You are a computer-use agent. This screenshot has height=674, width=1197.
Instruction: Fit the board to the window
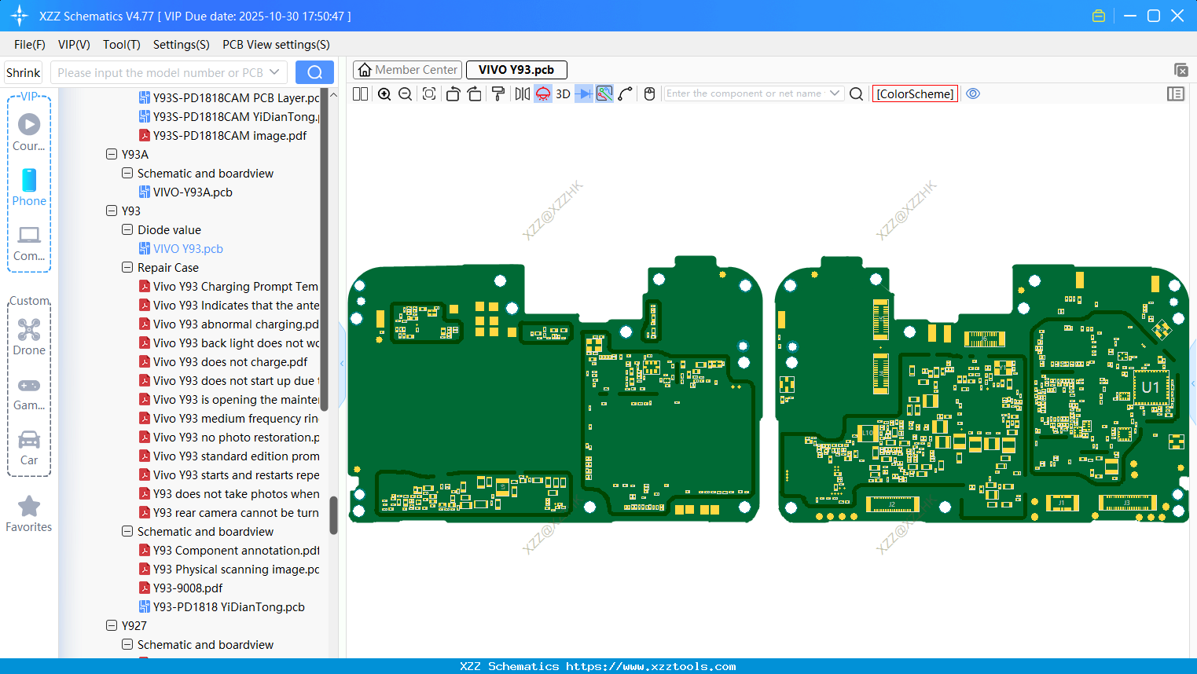(x=429, y=93)
